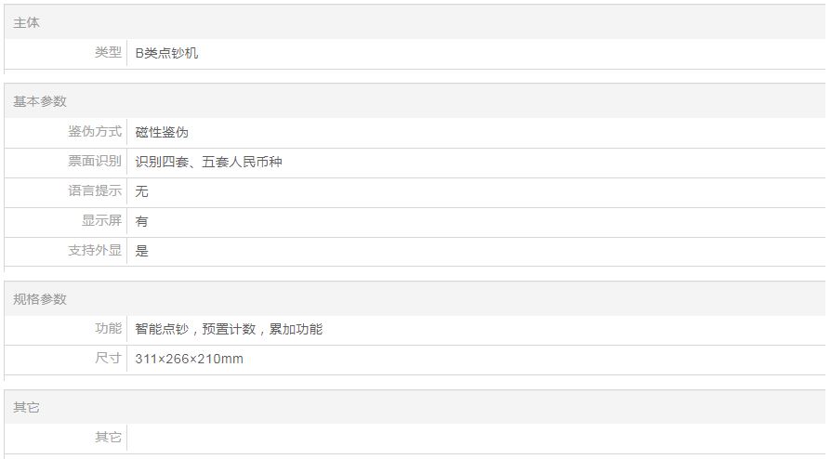Image resolution: width=831 pixels, height=459 pixels.
Task: Click the 无 value beside 语言提示
Action: tap(141, 191)
